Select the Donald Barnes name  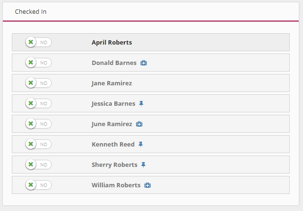tap(114, 63)
